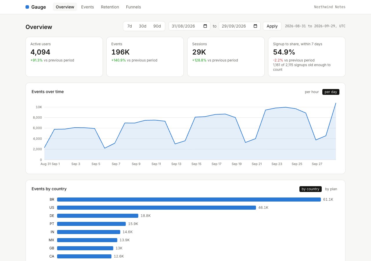Screen dimensions: 371x261
Task: Select the 30d range preset
Action: (x=143, y=26)
